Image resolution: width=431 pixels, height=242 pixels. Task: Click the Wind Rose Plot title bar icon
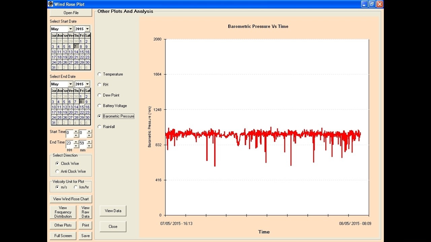(x=51, y=4)
